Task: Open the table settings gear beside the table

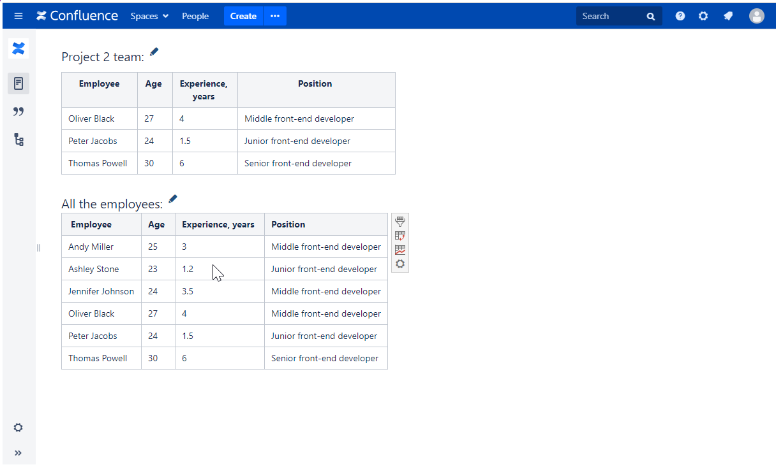Action: 400,264
